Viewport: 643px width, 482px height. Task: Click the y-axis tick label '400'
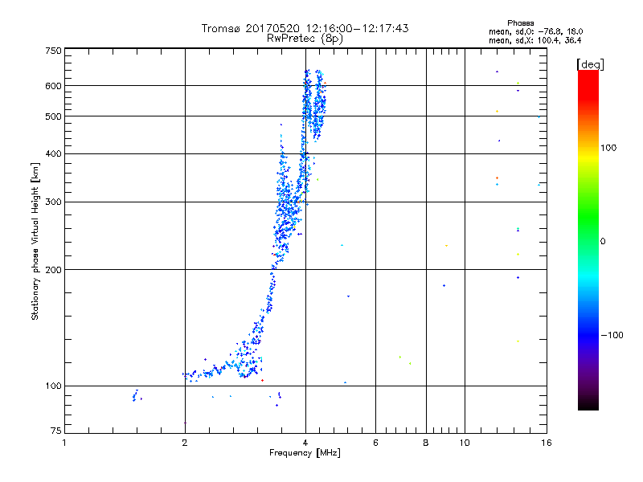pyautogui.click(x=53, y=153)
